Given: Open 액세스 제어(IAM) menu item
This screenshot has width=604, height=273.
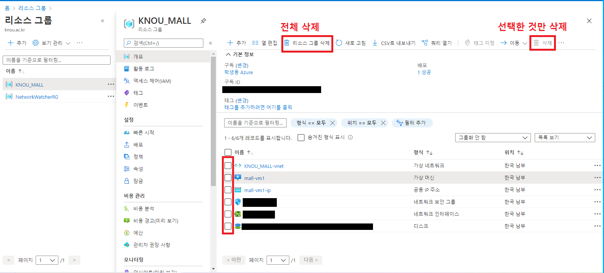Looking at the screenshot, I should 163,81.
